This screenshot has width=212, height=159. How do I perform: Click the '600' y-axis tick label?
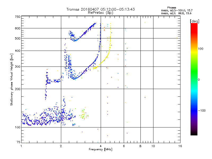[x=17, y=28]
